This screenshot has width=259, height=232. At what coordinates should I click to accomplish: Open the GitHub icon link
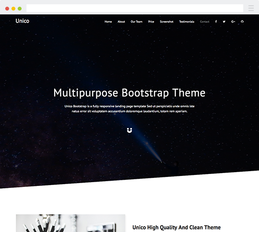pyautogui.click(x=242, y=22)
